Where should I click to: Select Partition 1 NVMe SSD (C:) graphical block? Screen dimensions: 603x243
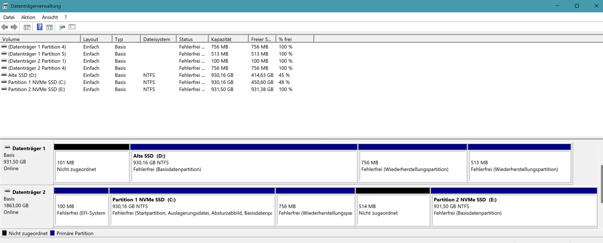tap(192, 206)
